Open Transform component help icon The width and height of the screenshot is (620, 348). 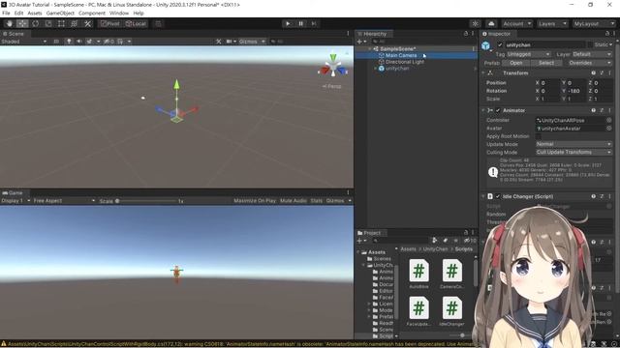tap(593, 73)
